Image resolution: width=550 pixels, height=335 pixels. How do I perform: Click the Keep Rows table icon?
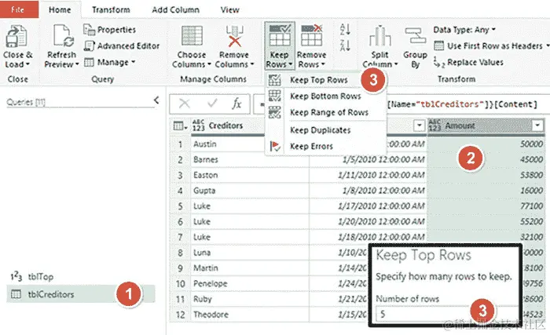click(280, 36)
